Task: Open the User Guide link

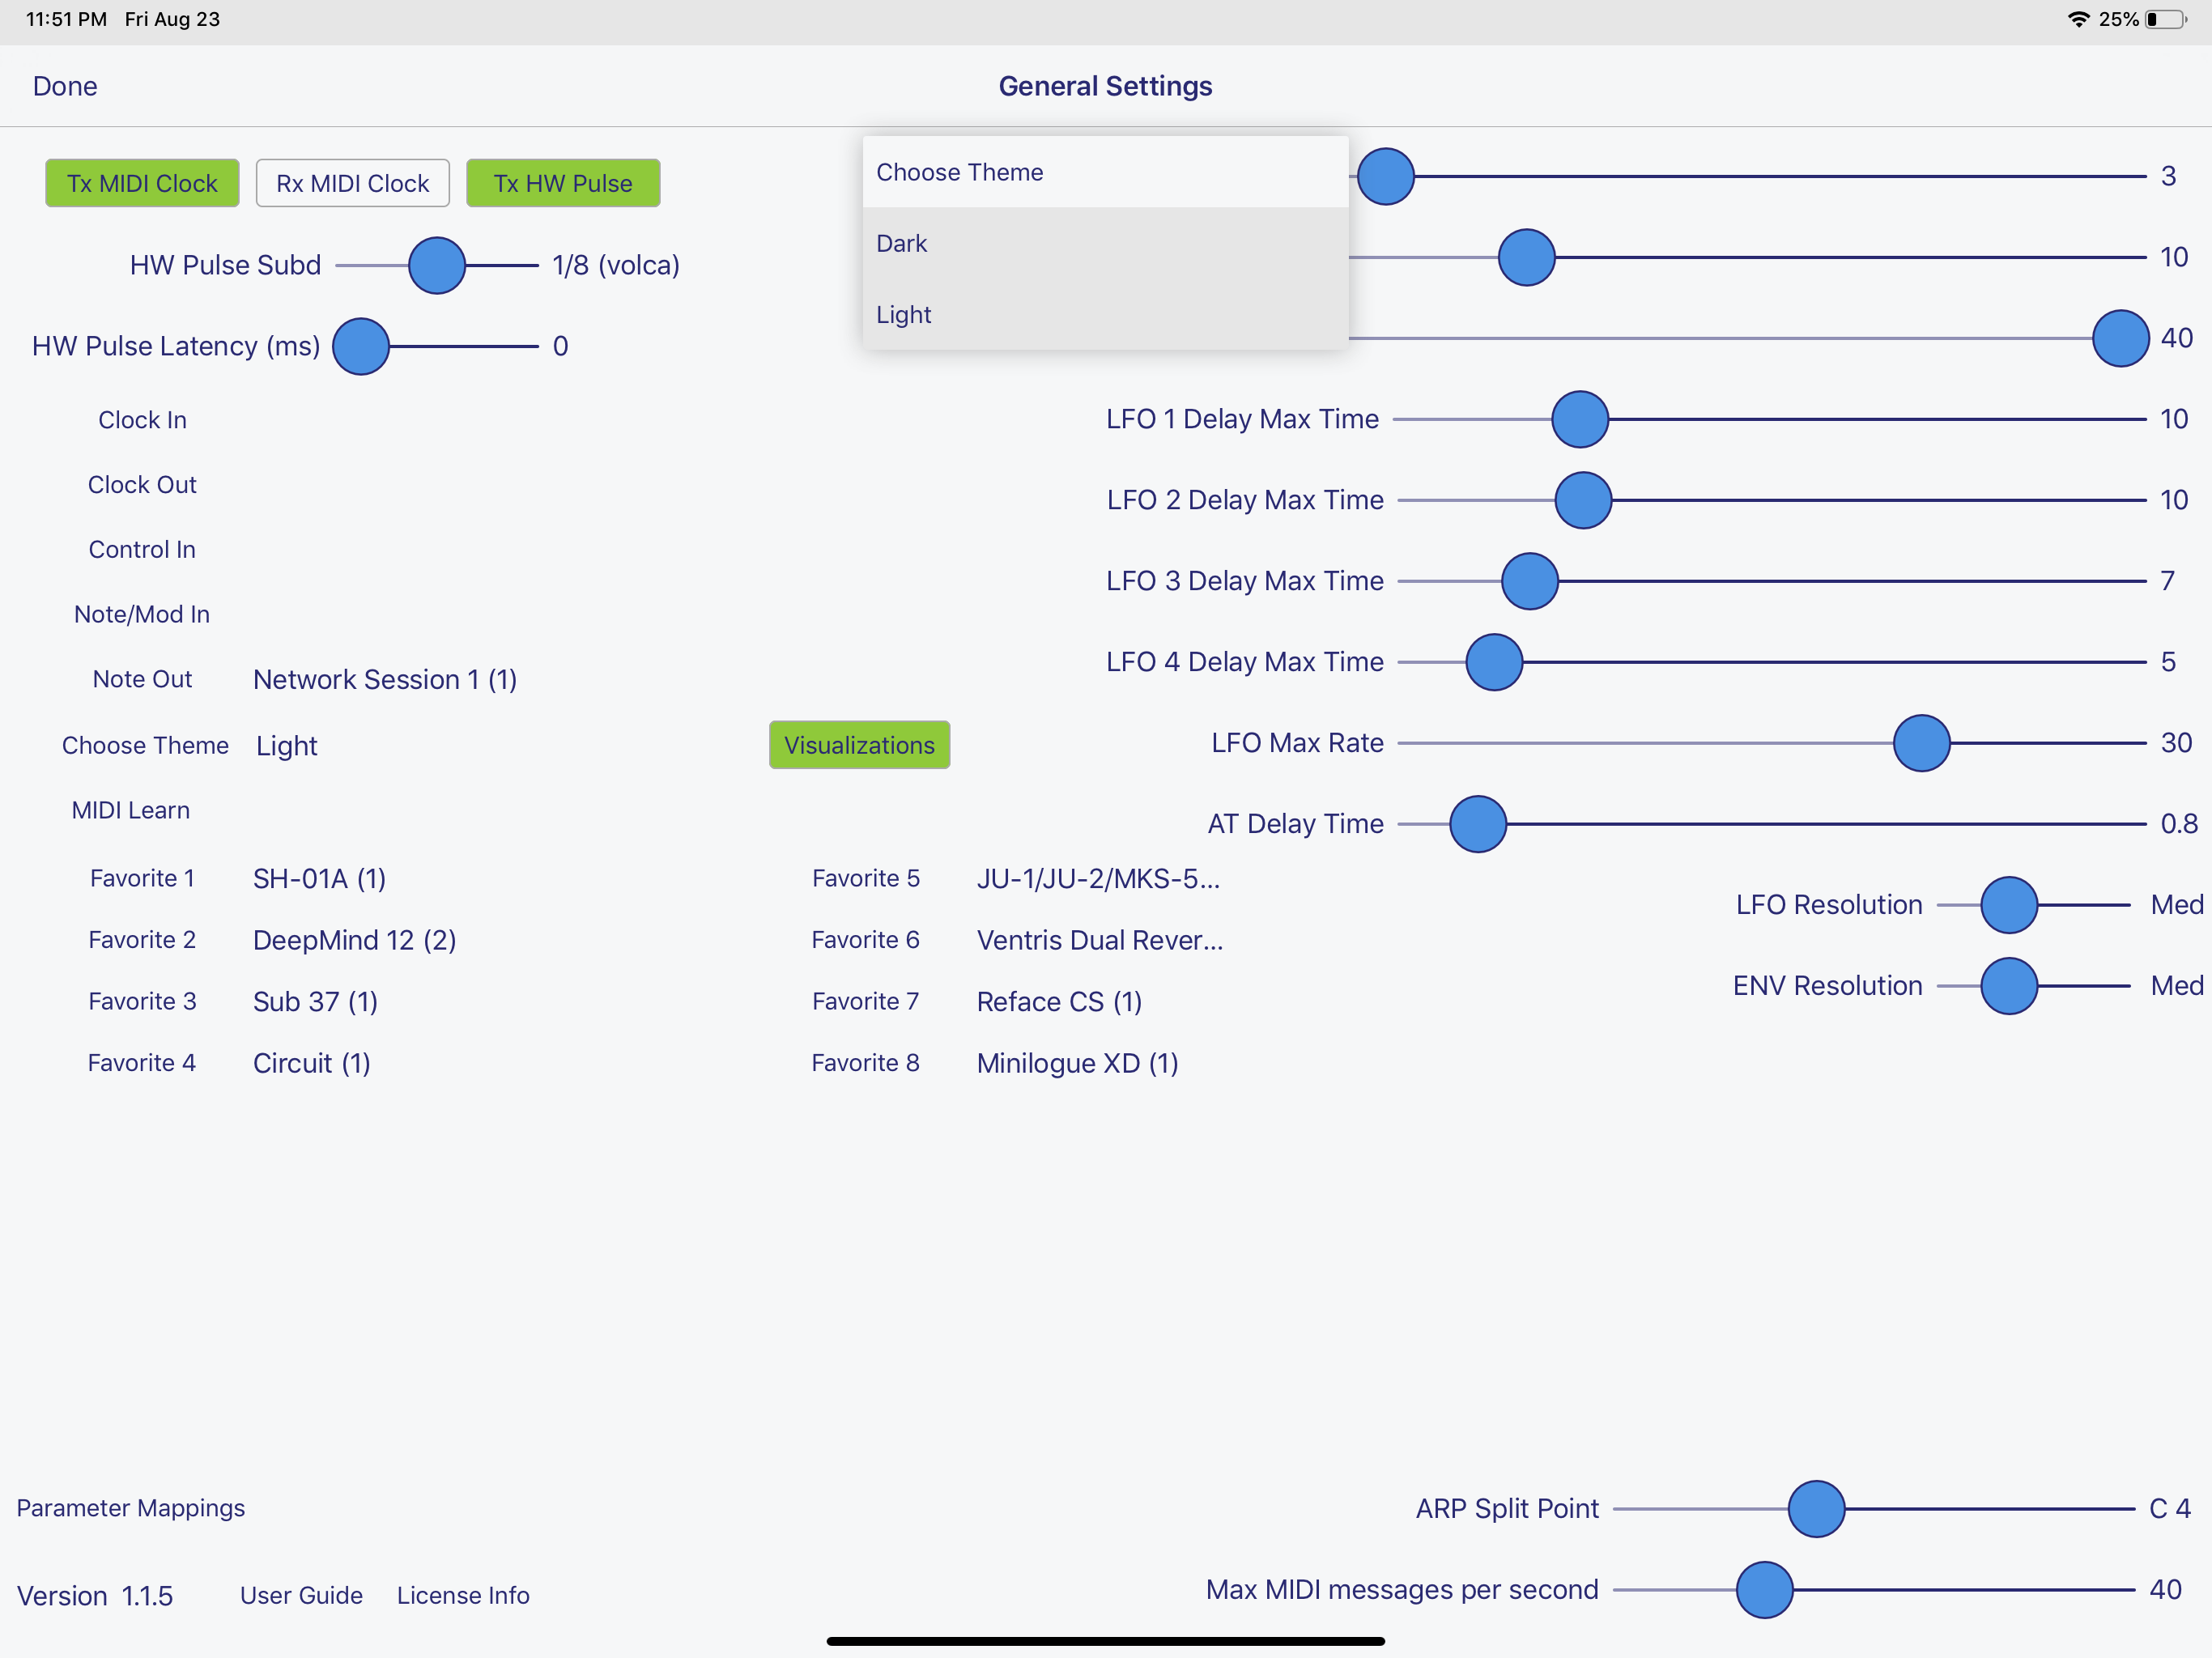Action: coord(301,1595)
